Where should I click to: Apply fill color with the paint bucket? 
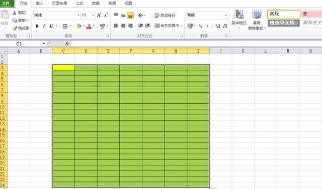coord(78,26)
